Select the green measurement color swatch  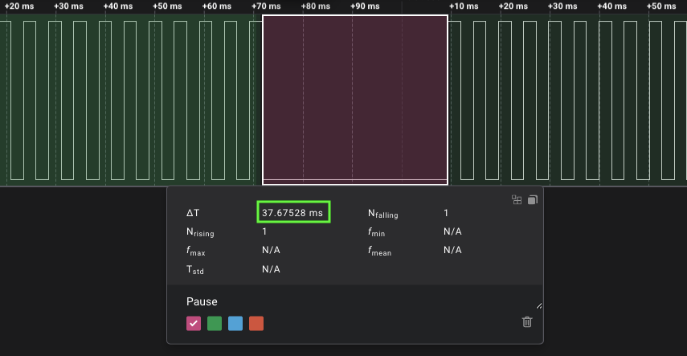point(215,324)
